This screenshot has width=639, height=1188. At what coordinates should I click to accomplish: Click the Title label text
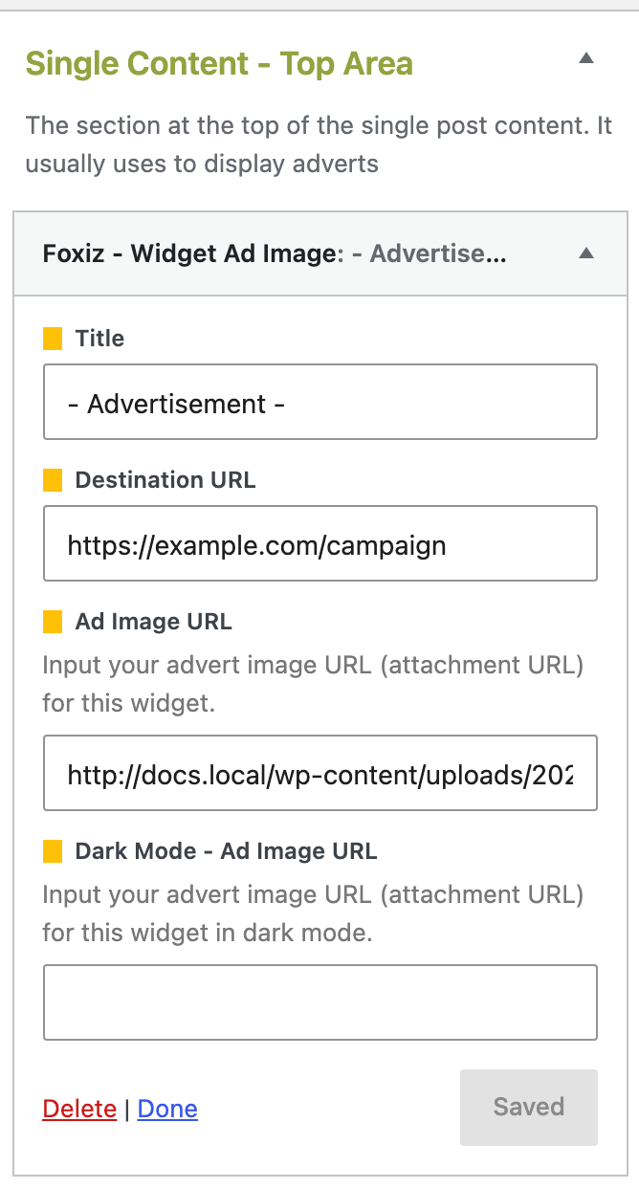(x=99, y=339)
